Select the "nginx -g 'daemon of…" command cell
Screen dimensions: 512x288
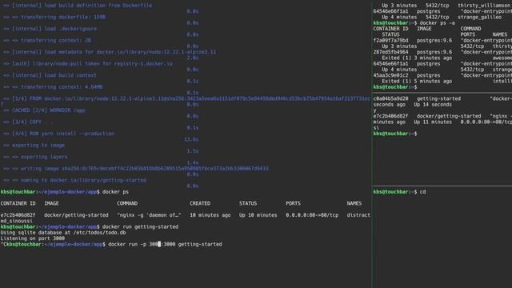[x=149, y=215]
